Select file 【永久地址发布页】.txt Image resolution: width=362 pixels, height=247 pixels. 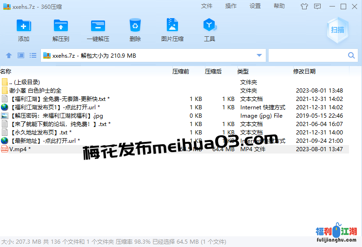pyautogui.click(x=41, y=133)
